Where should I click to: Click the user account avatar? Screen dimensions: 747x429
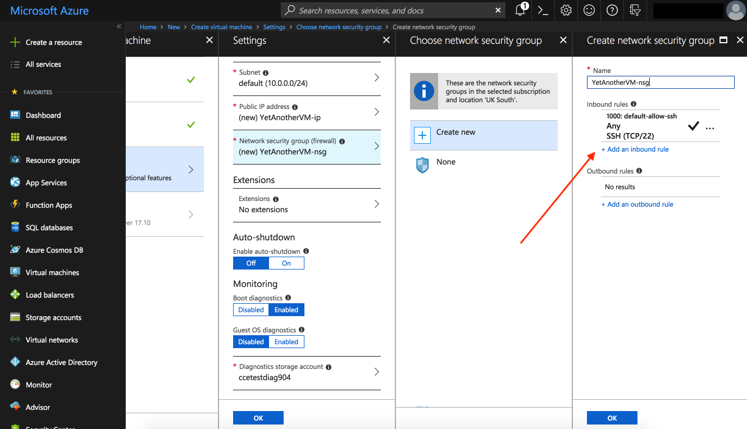pyautogui.click(x=736, y=10)
